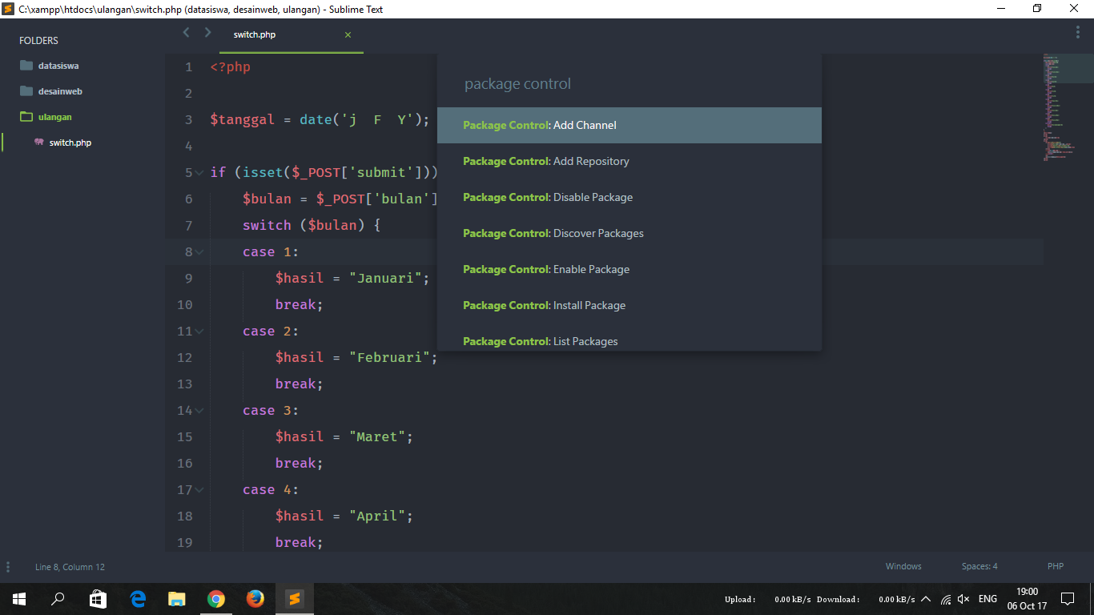This screenshot has width=1094, height=615.
Task: Click line number 1 in gutter
Action: 189,67
